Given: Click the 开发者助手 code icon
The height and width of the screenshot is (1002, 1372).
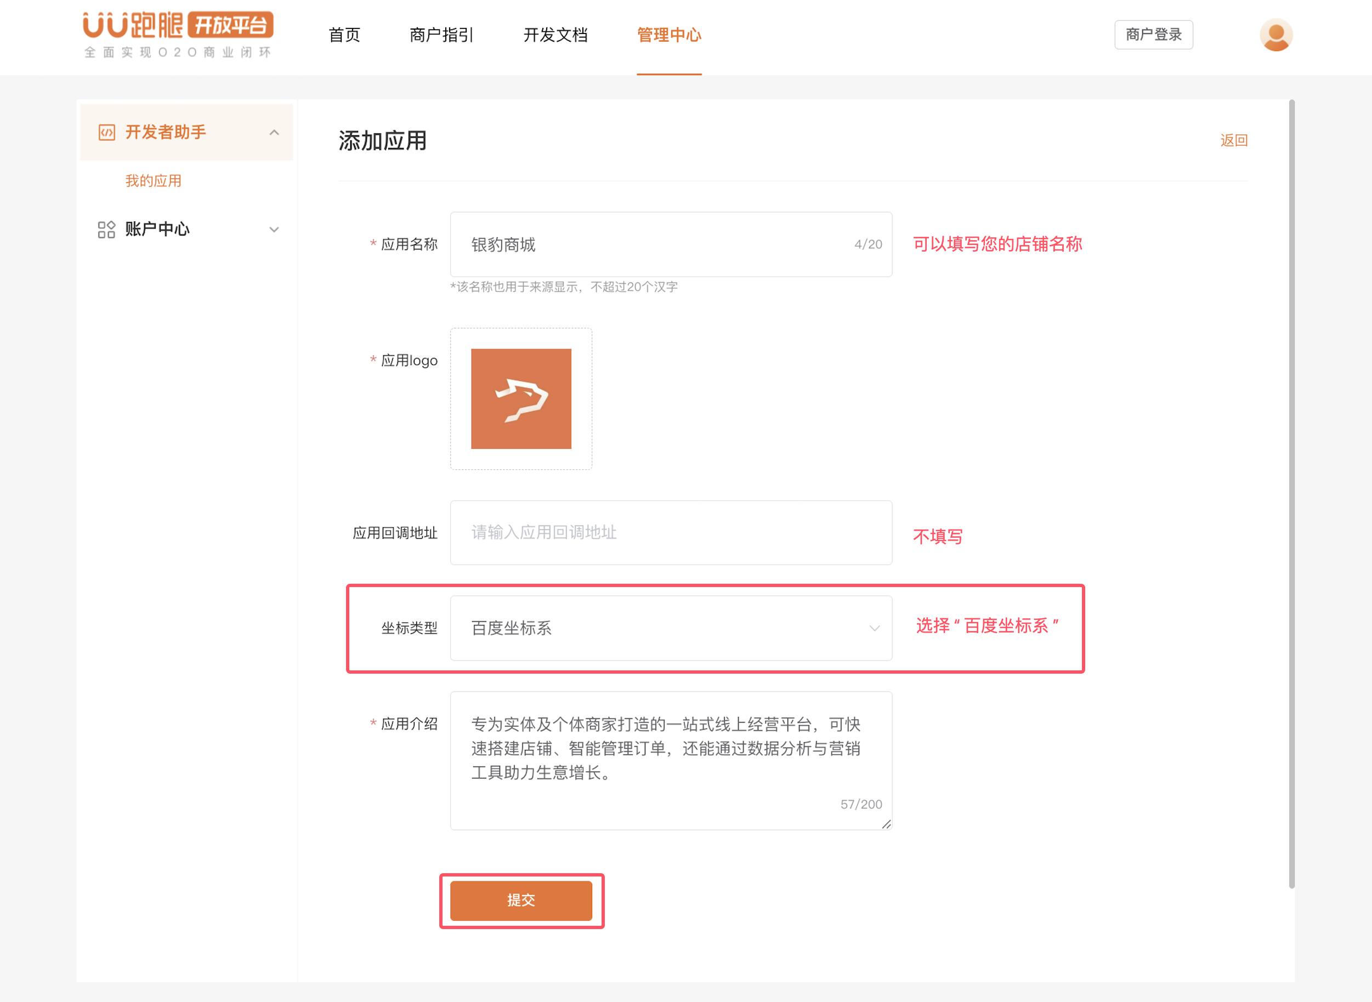Looking at the screenshot, I should [x=107, y=132].
